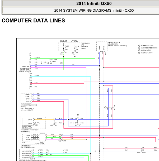Image resolution: width=159 pixels, height=161 pixels.
Task: Click the 'PNK' pin 14 wire label
Action: 36,82
